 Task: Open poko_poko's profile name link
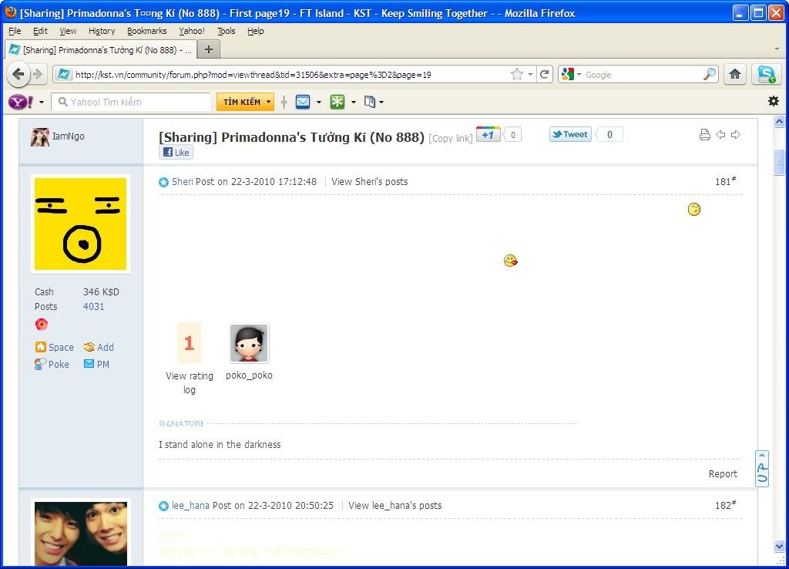[x=249, y=375]
